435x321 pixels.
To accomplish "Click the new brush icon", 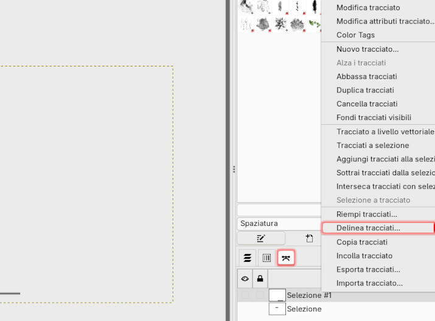I will [309, 238].
